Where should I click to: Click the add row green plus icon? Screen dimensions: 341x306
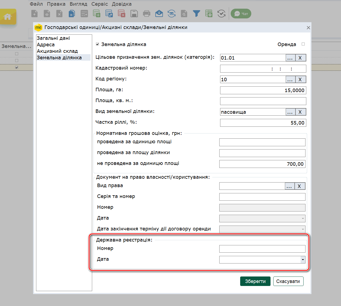tap(96, 14)
